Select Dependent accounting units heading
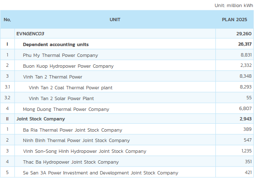The height and width of the screenshot is (179, 254). click(x=56, y=44)
